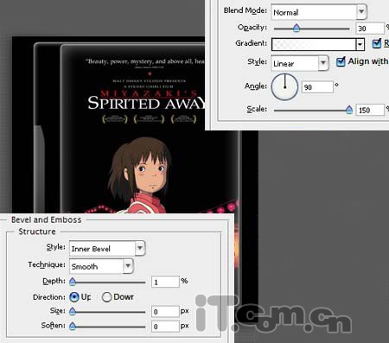
Task: Click the Scale slider handle
Action: pyautogui.click(x=349, y=110)
